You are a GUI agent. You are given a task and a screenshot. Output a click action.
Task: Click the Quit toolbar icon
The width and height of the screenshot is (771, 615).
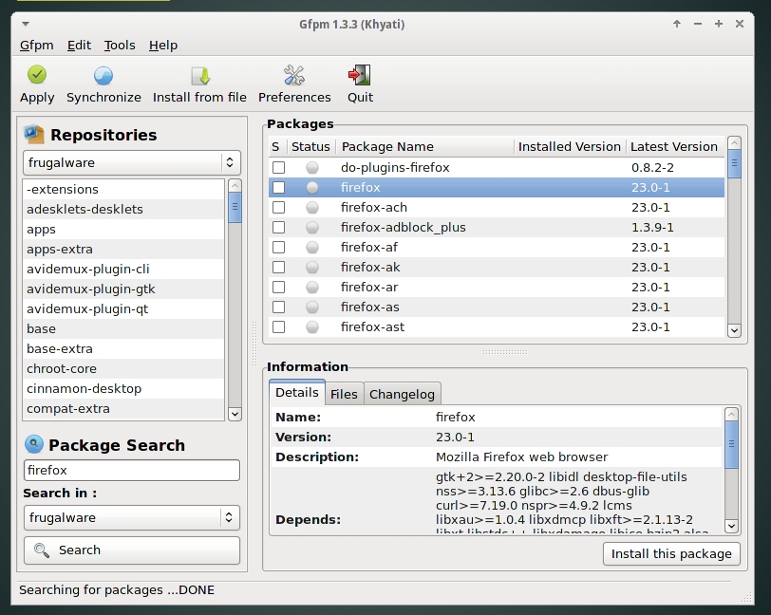360,75
